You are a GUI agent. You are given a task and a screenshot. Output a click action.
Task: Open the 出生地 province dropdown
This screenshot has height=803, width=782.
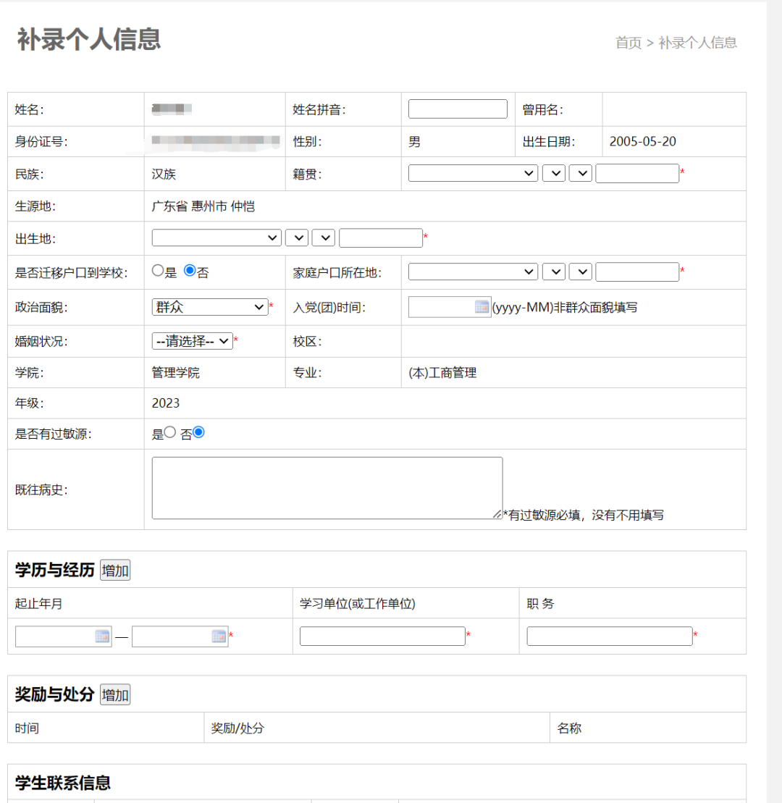[x=215, y=237]
